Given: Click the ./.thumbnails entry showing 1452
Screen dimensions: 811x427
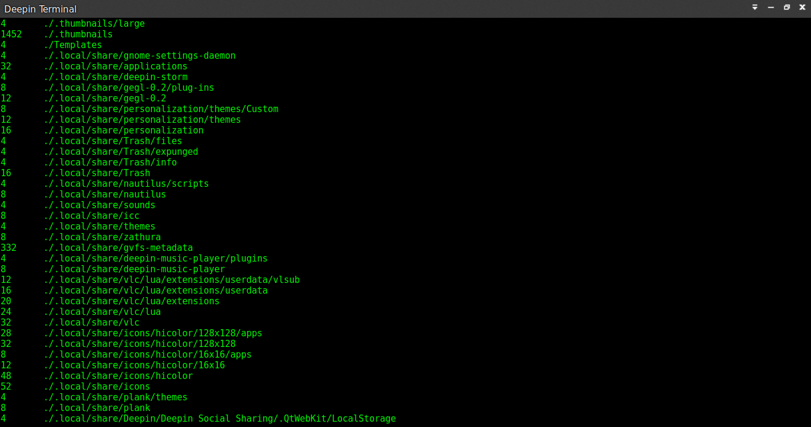Looking at the screenshot, I should [78, 34].
